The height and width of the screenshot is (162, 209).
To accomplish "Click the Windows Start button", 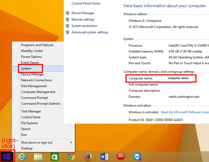I will [x=7, y=156].
